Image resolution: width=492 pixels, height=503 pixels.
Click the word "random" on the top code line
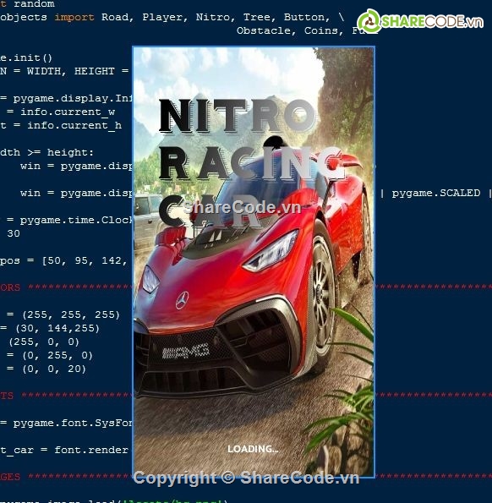click(34, 4)
